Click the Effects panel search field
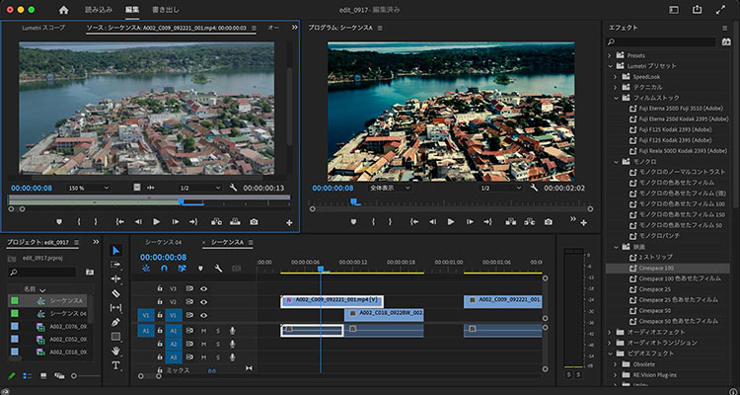The width and height of the screenshot is (740, 395). [x=661, y=42]
